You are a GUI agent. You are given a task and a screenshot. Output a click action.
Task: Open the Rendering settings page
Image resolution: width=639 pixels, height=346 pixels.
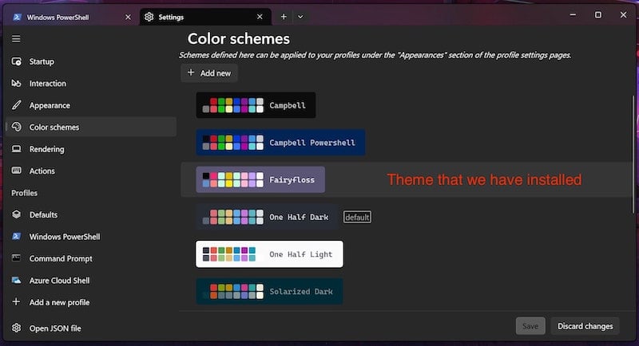[91, 149]
